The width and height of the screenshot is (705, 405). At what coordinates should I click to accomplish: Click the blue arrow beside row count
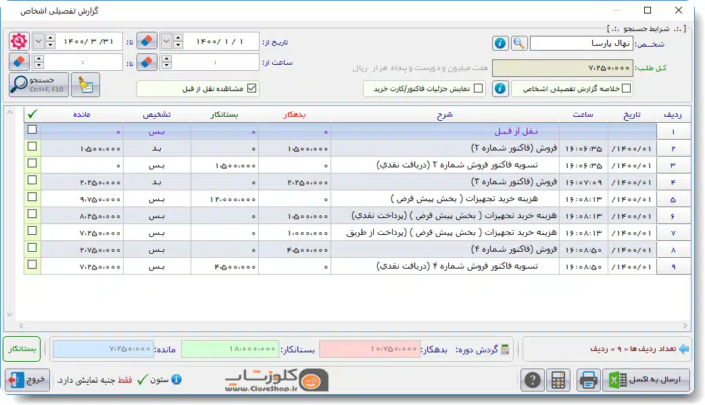point(684,349)
